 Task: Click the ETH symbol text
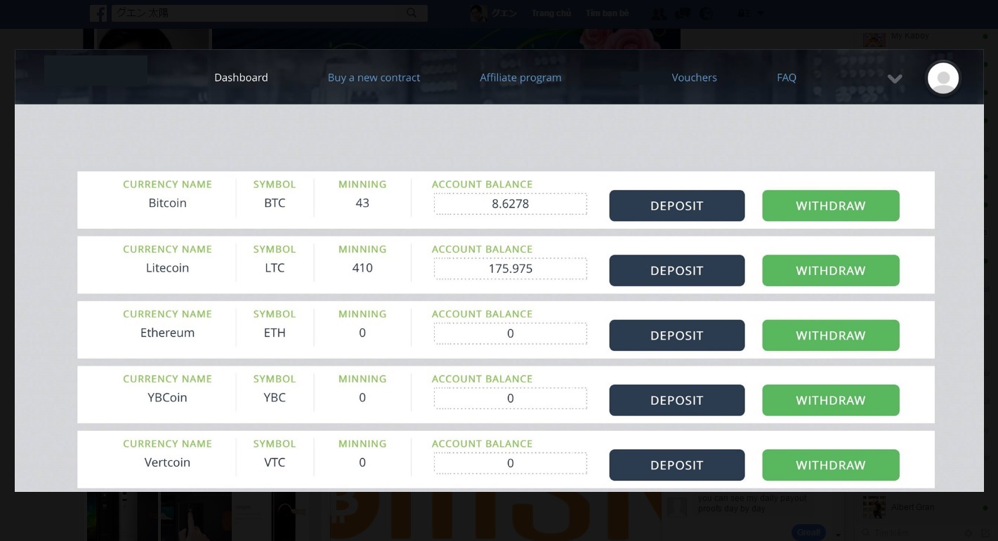tap(275, 333)
